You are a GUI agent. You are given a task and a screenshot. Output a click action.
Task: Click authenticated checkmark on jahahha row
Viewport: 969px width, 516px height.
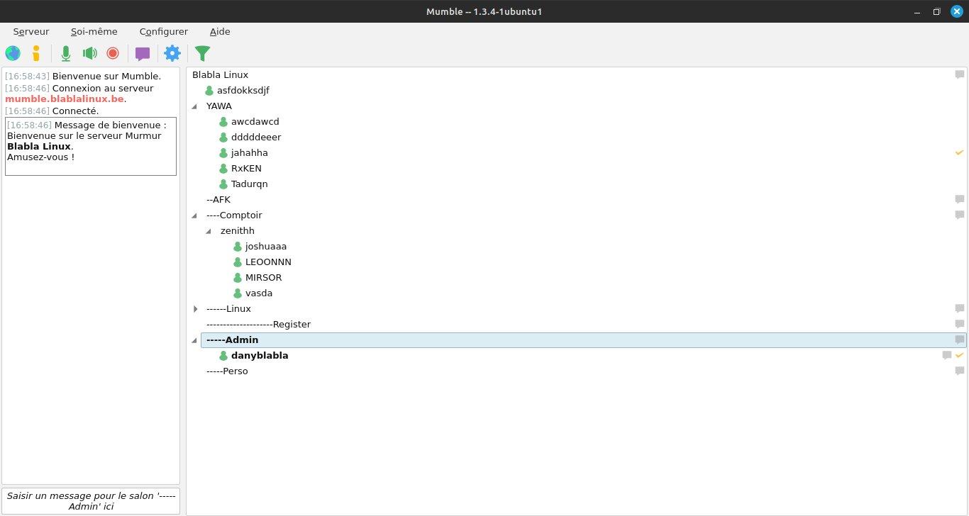[959, 153]
